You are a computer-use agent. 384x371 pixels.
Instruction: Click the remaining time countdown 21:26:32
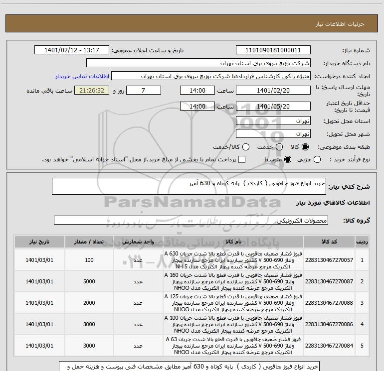(x=92, y=90)
